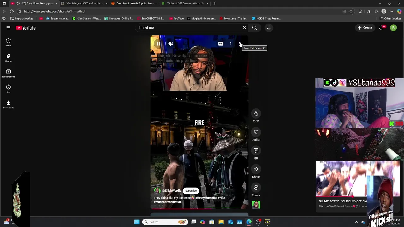Open the Myinstants bookmark
Screen dimensions: 404x227
(x=233, y=18)
